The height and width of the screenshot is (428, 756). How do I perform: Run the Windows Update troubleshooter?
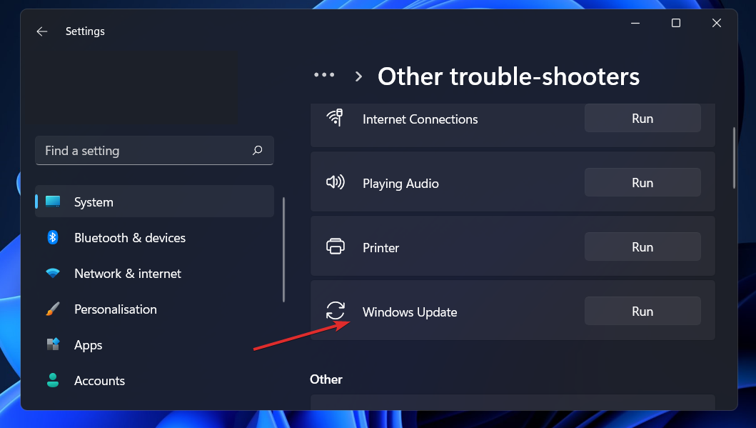642,311
